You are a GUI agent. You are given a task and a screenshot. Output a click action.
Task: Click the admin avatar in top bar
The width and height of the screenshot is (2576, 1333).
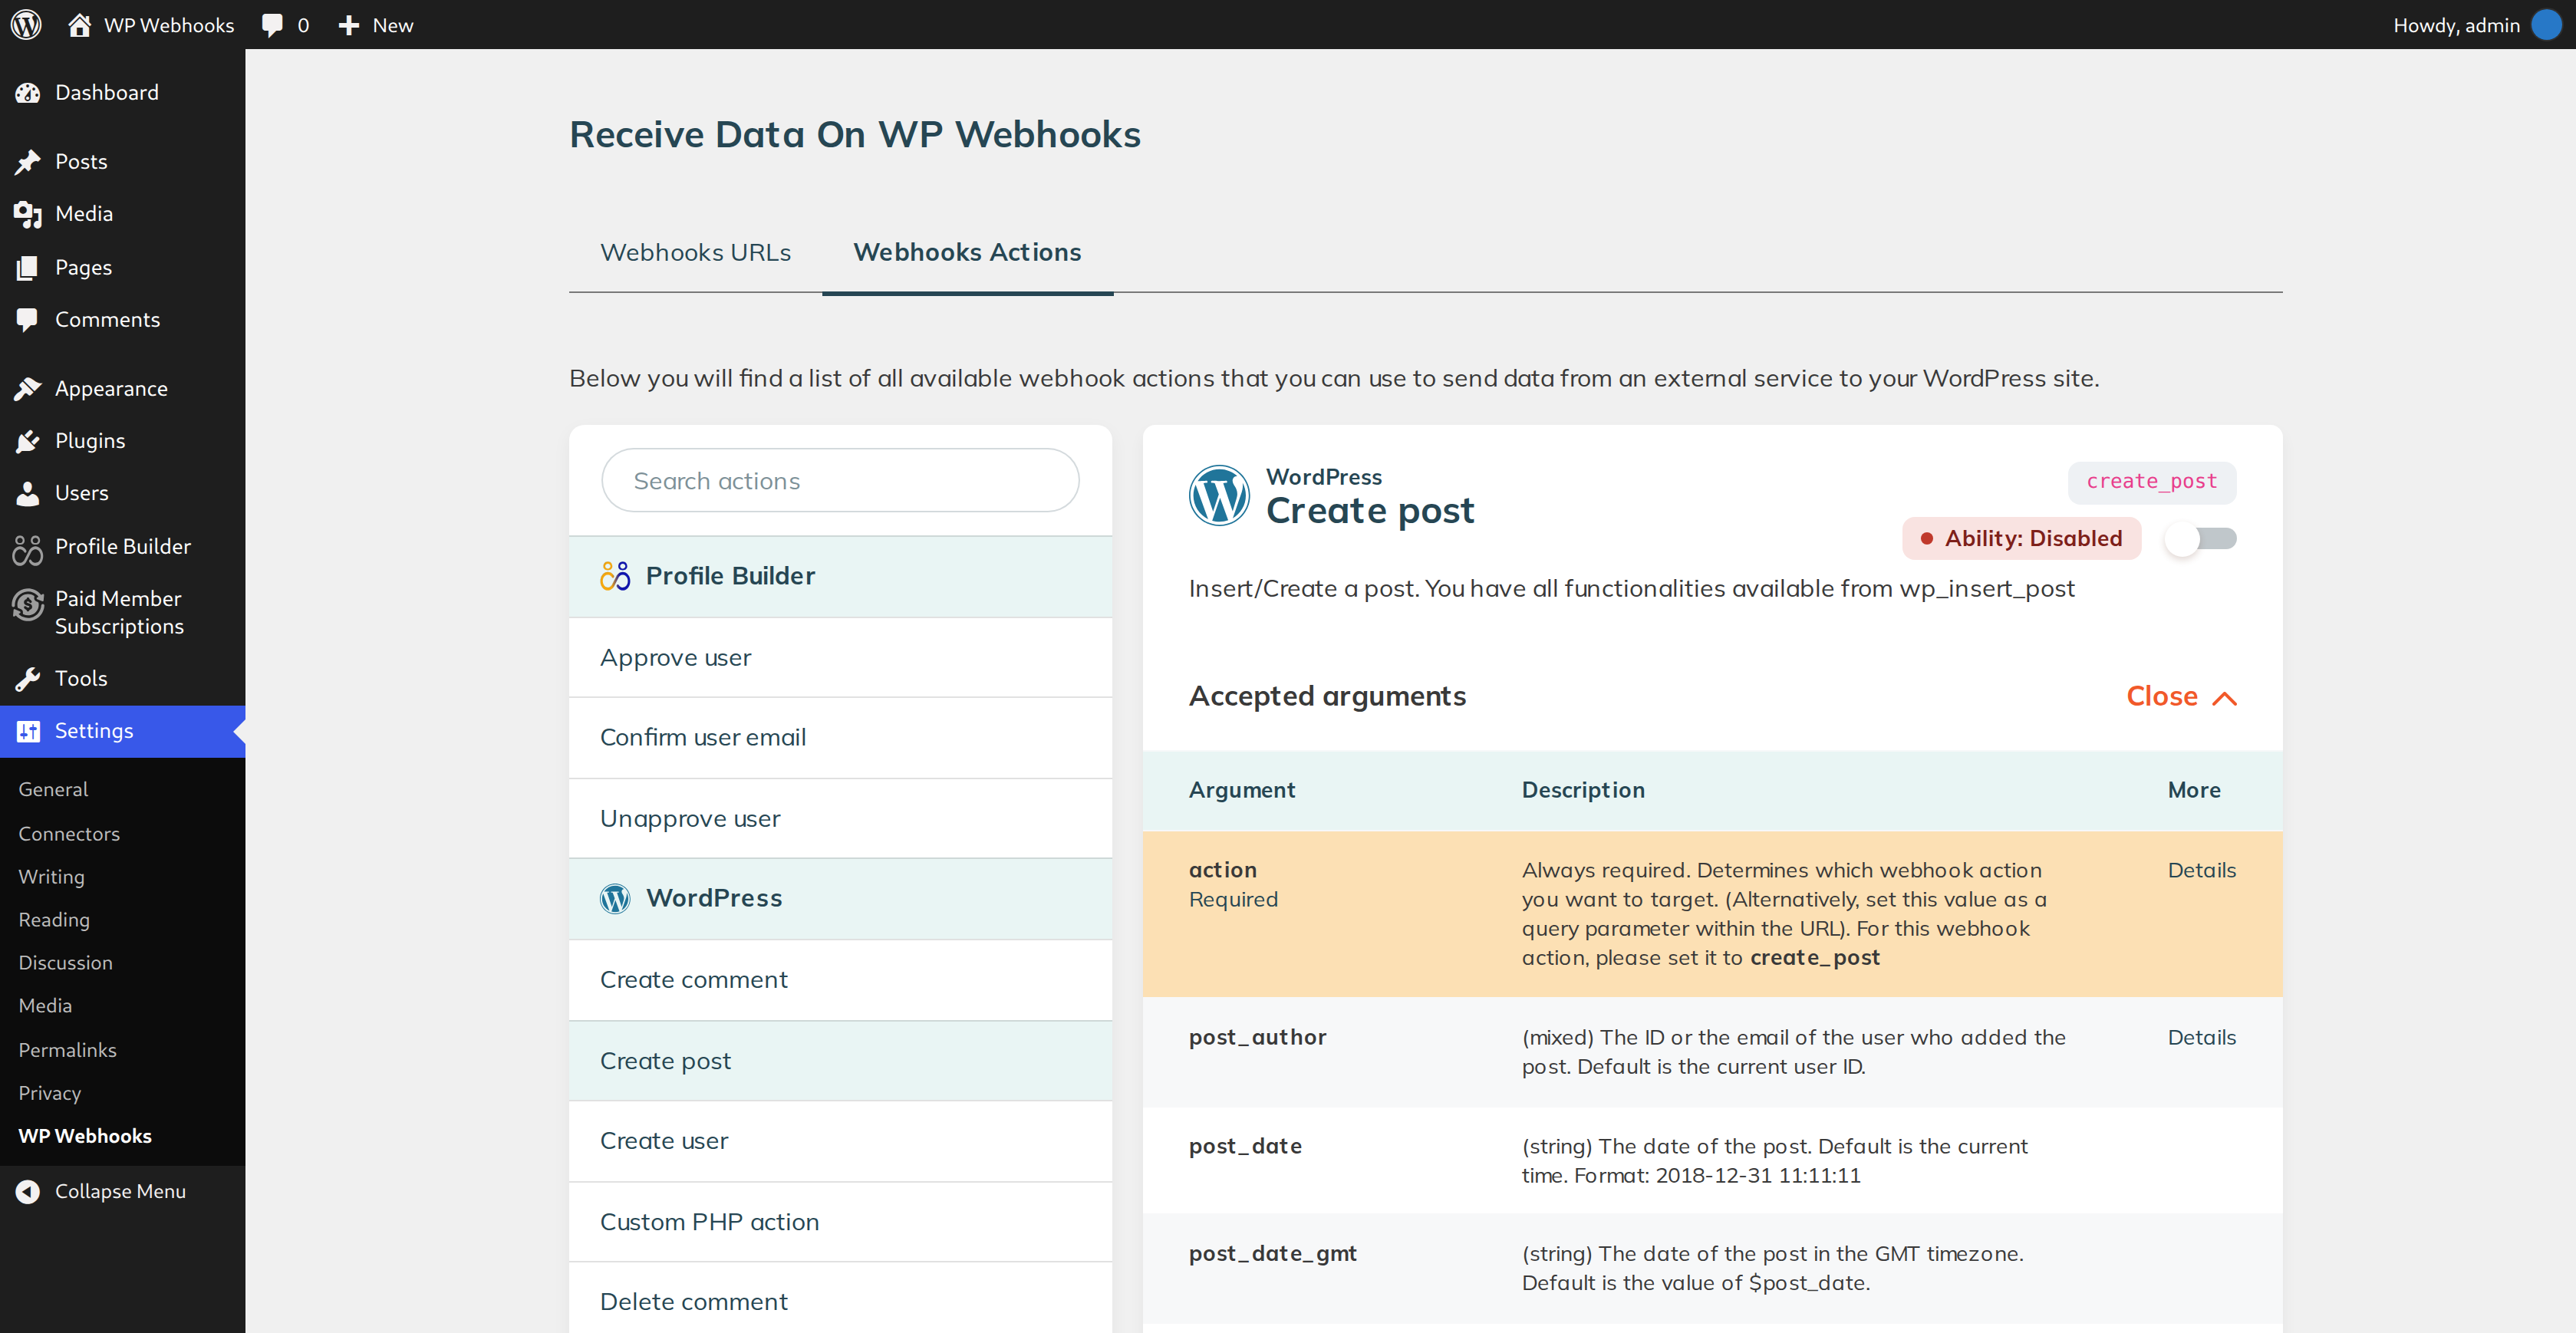(x=2546, y=25)
